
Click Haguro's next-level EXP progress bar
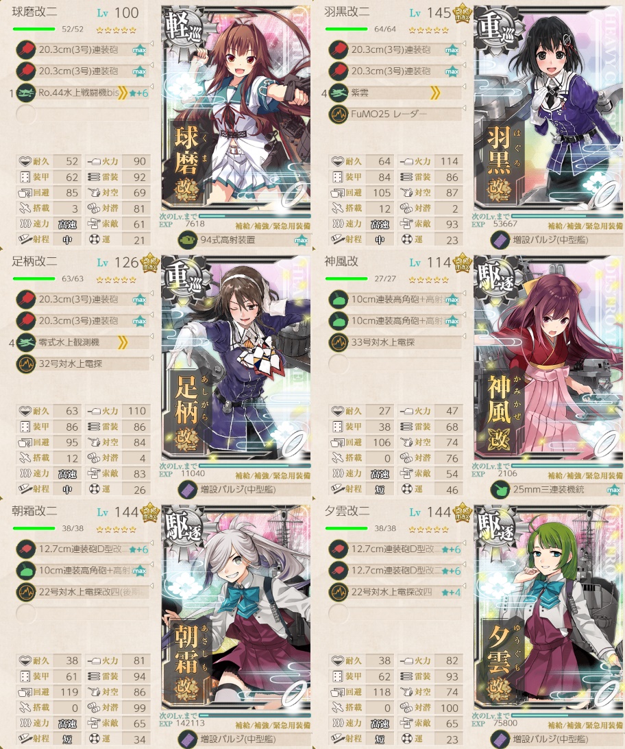(567, 216)
